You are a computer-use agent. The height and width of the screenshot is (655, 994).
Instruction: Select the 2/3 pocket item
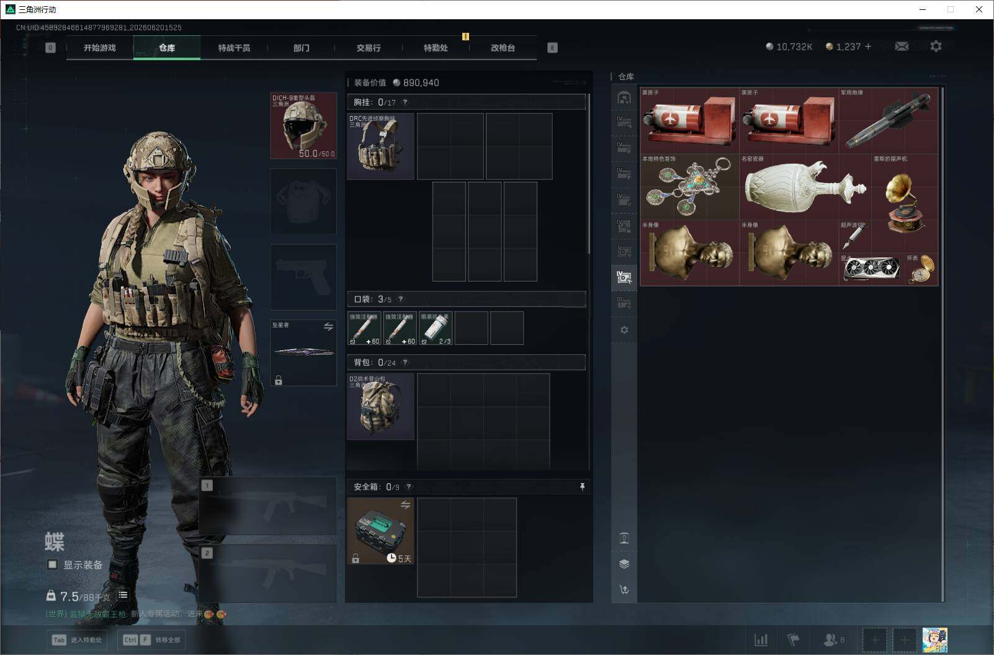[x=436, y=328]
